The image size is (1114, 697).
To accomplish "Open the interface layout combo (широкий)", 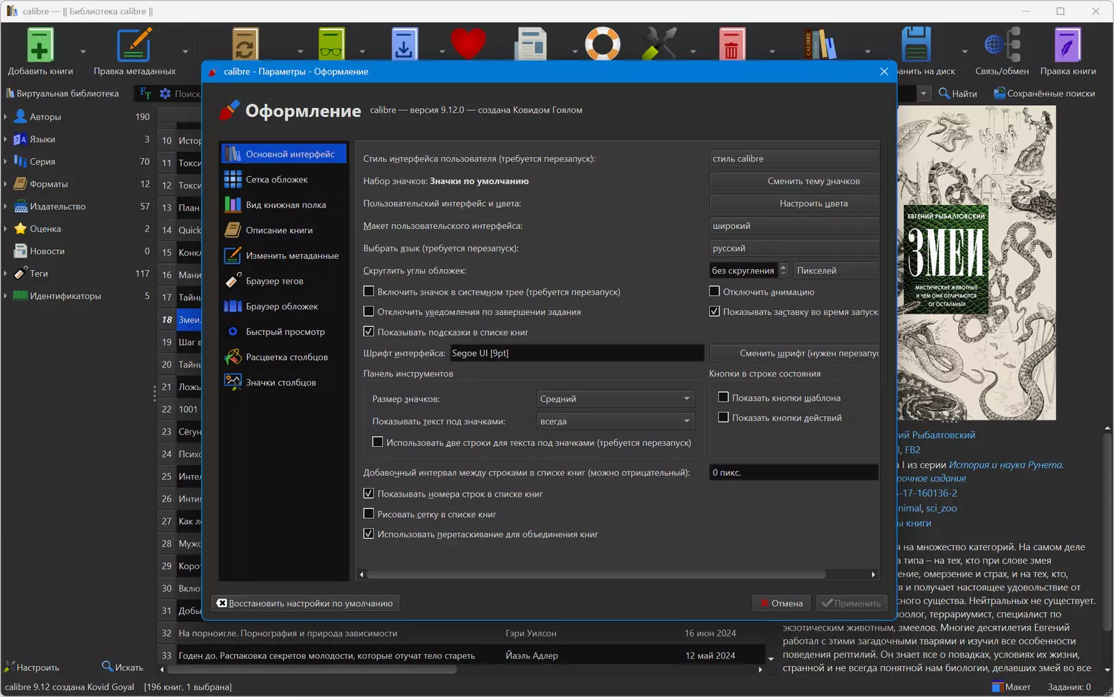I will 794,225.
